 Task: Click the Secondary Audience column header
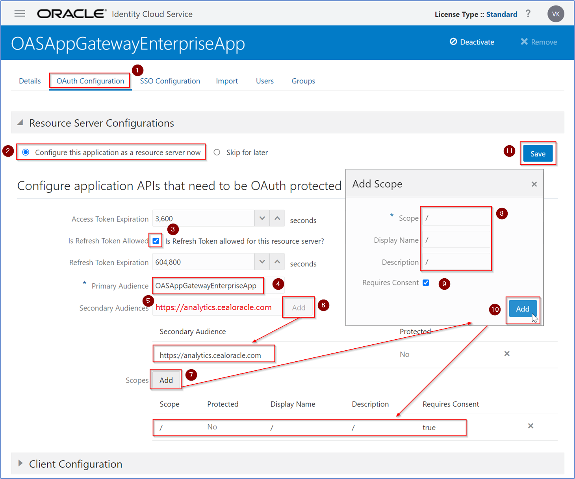[x=193, y=332]
